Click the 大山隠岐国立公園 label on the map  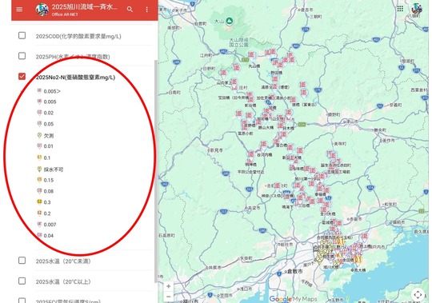(x=239, y=42)
